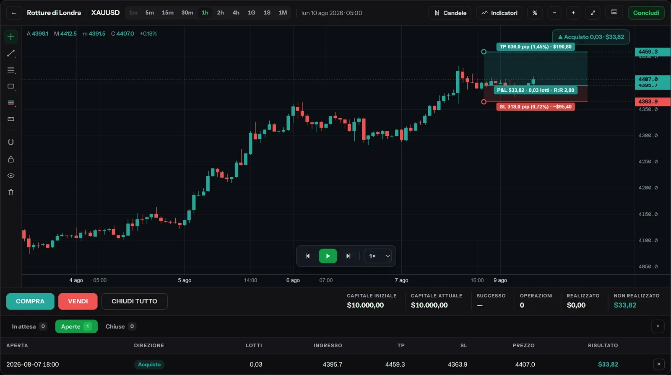The image size is (671, 375).
Task: Toggle the lock drawings icon
Action: [11, 159]
